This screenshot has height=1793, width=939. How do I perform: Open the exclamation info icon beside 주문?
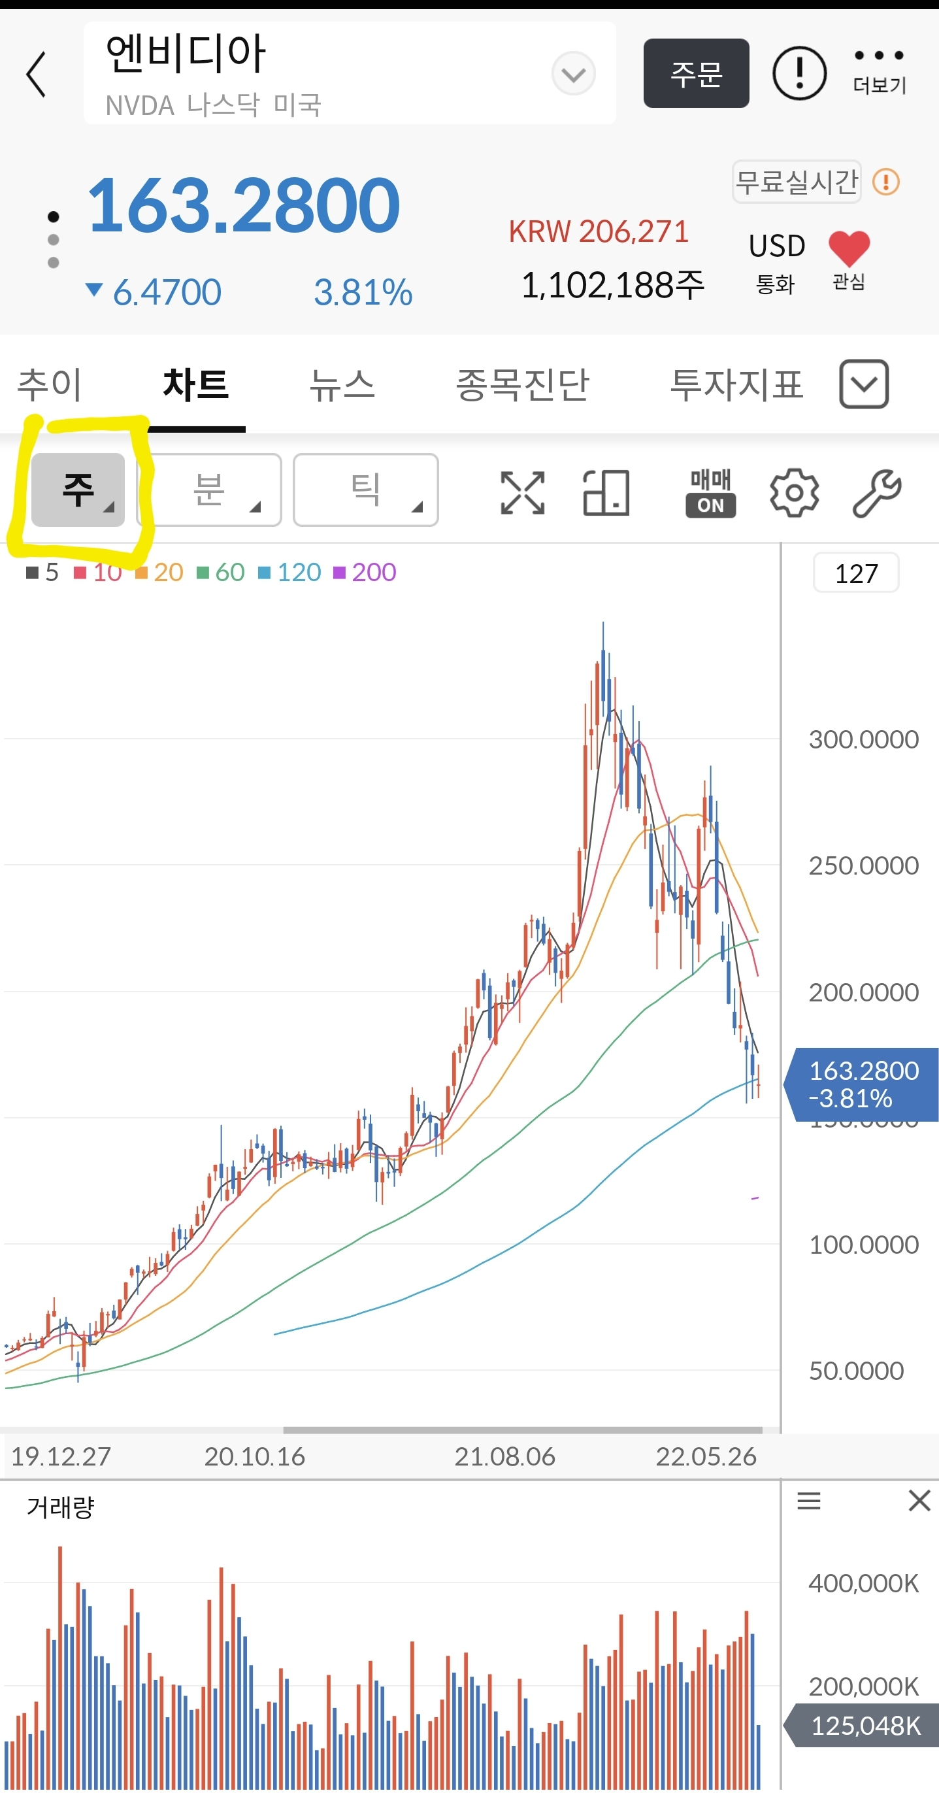pos(799,73)
